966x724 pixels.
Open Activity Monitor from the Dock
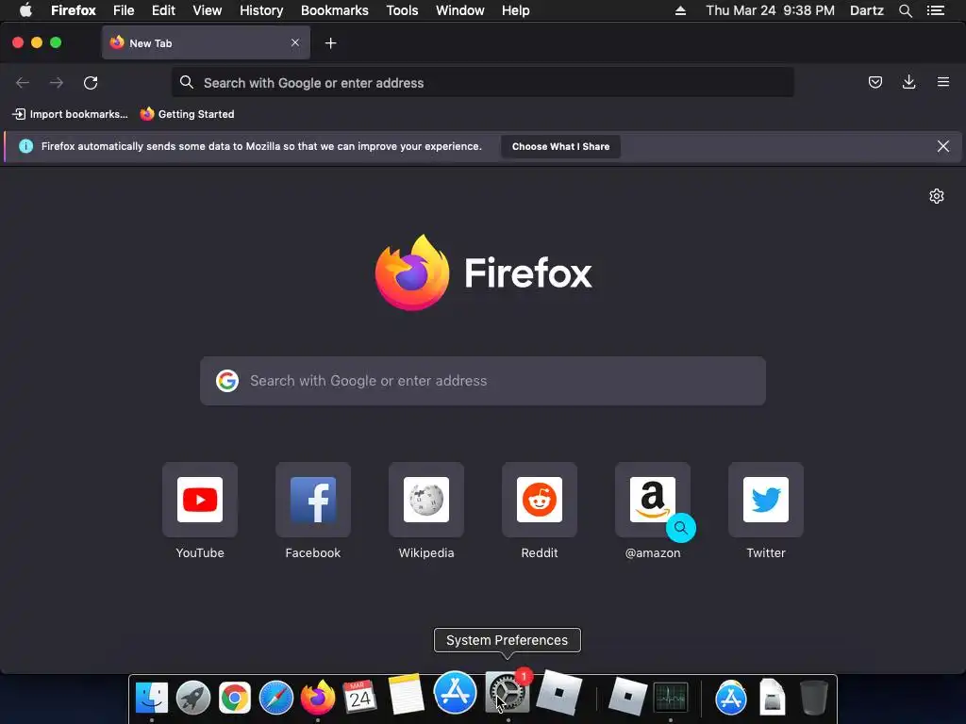click(x=671, y=698)
